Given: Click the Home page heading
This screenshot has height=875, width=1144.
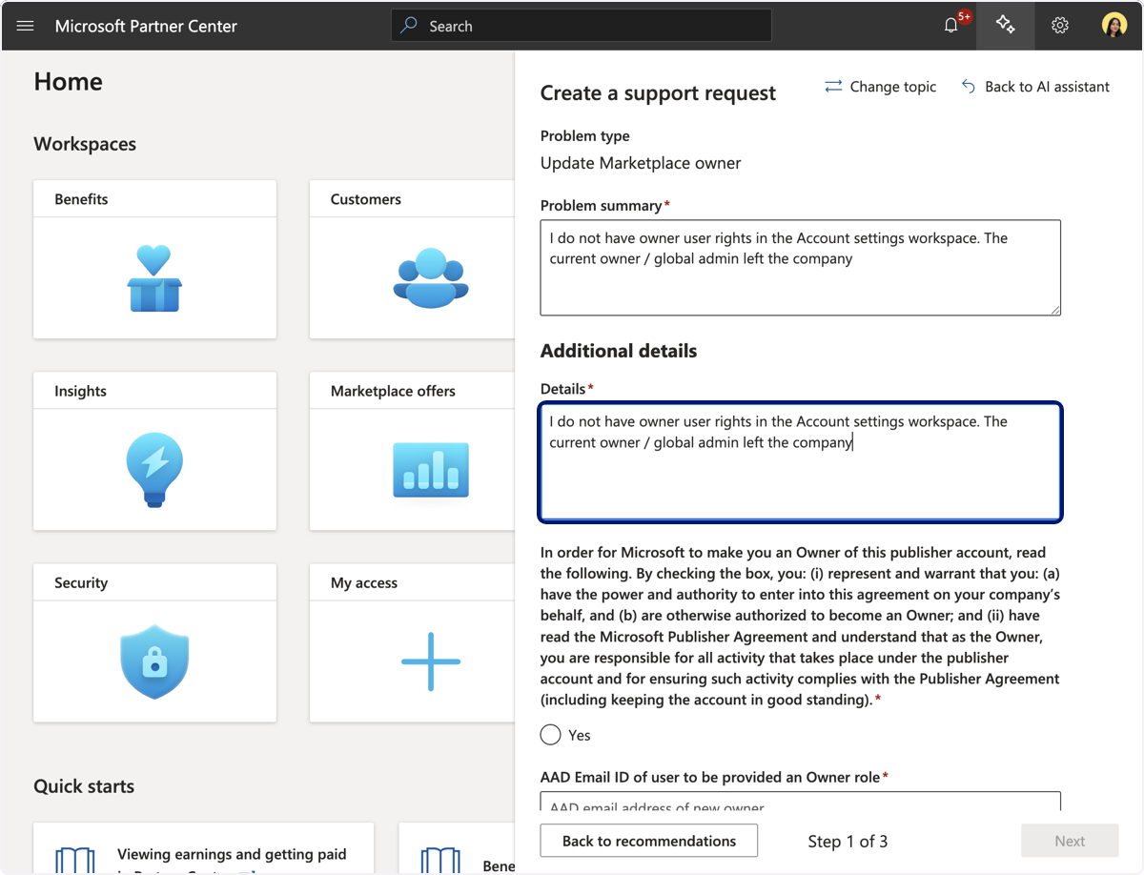Looking at the screenshot, I should (x=68, y=82).
